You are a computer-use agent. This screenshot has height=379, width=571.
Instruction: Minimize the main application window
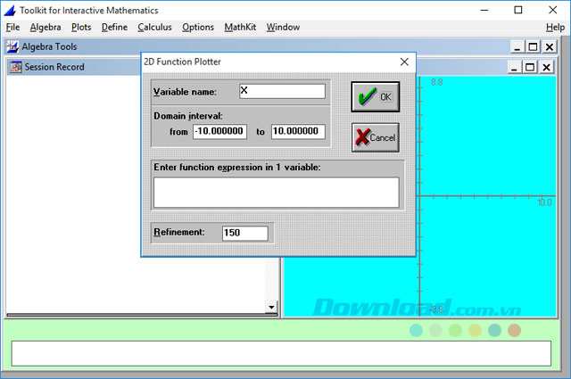pyautogui.click(x=484, y=10)
